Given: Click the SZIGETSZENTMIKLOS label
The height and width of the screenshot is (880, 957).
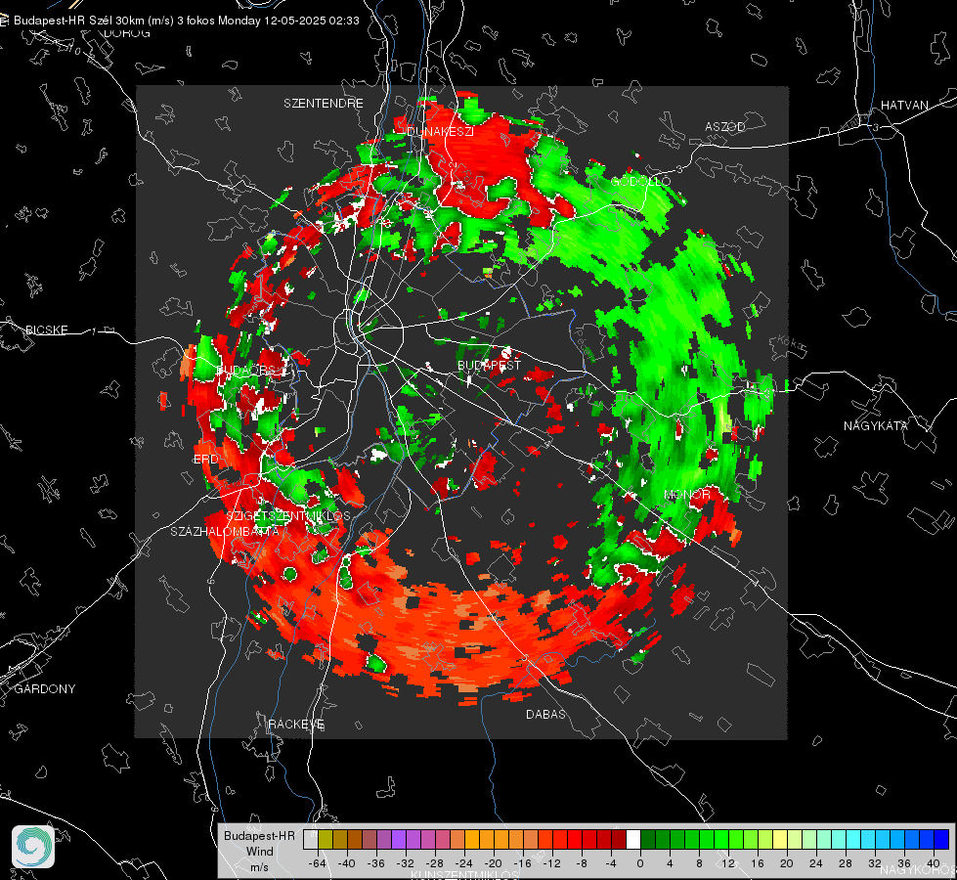Looking at the screenshot, I should click(288, 515).
